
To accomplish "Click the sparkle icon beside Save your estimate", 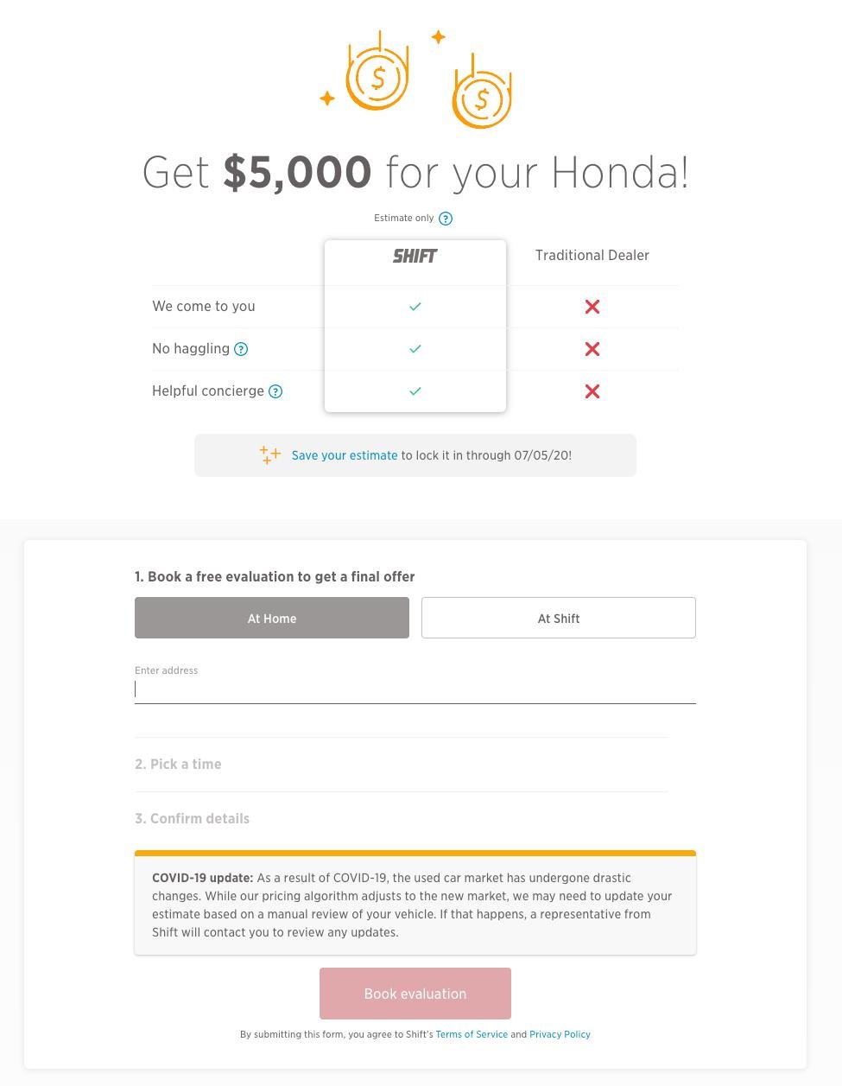I will coord(270,455).
